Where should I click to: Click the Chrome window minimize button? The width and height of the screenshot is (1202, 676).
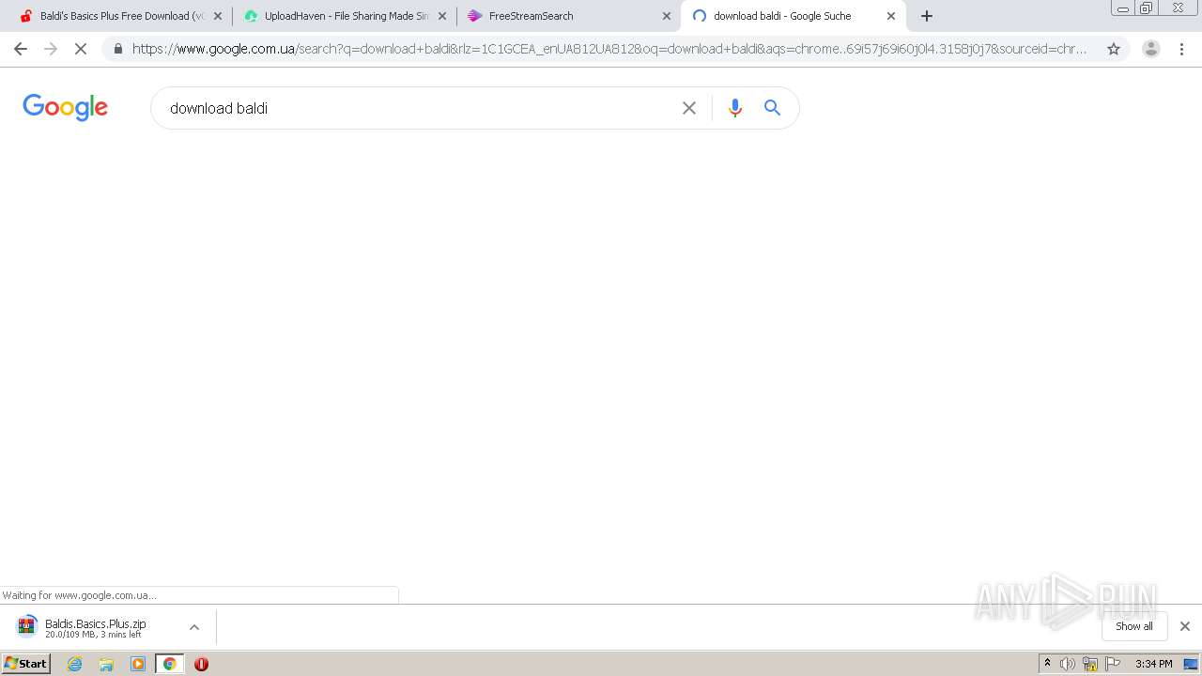1123,8
